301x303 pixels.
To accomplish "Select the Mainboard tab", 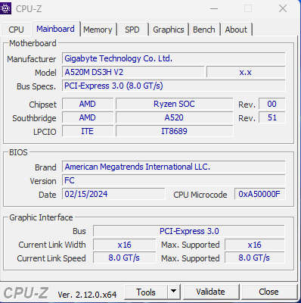I will pos(55,29).
